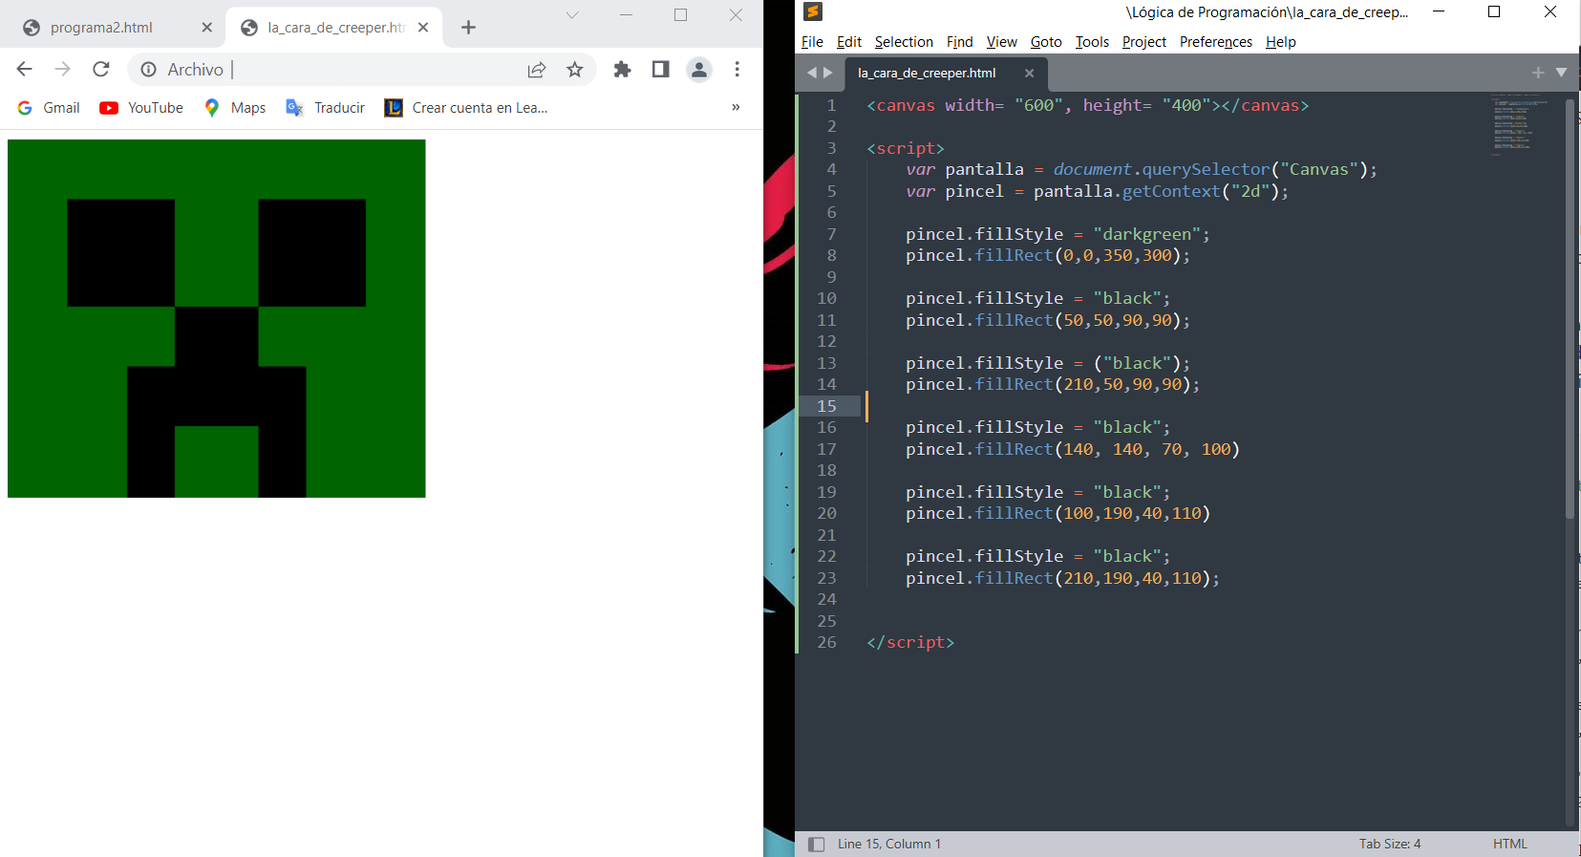This screenshot has width=1581, height=857.
Task: Click the Sublime vertical scrollbar
Action: tap(1570, 309)
